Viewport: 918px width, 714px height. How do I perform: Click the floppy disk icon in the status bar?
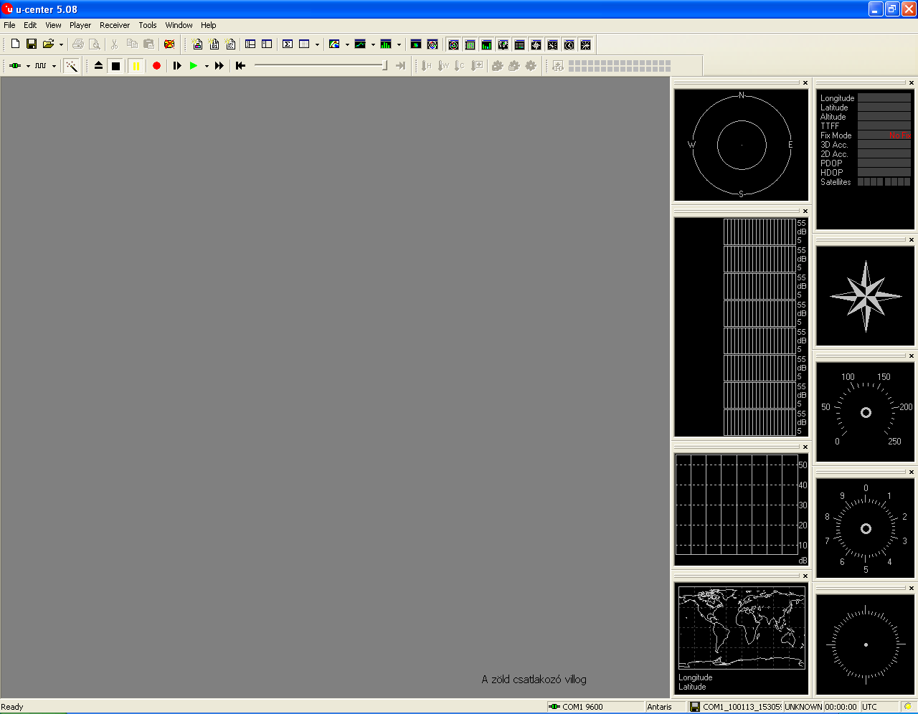tap(695, 707)
